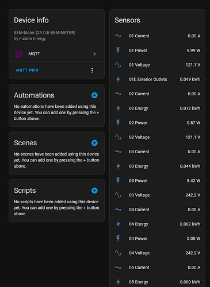Open MQTT integration chevron arrow
210x287 pixels.
tap(94, 54)
